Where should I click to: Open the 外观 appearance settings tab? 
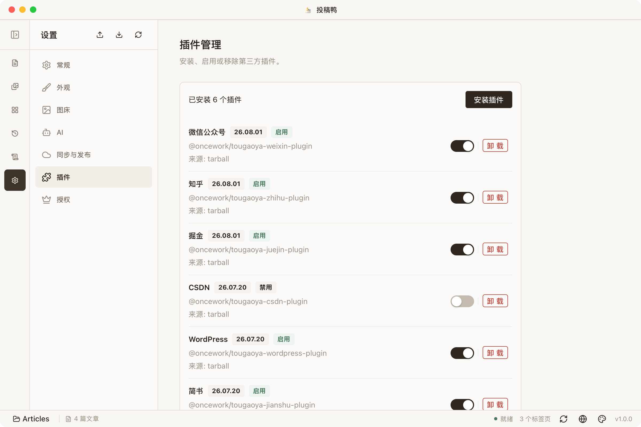94,88
